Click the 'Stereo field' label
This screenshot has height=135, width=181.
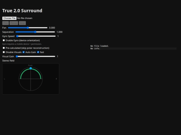(x=8, y=61)
